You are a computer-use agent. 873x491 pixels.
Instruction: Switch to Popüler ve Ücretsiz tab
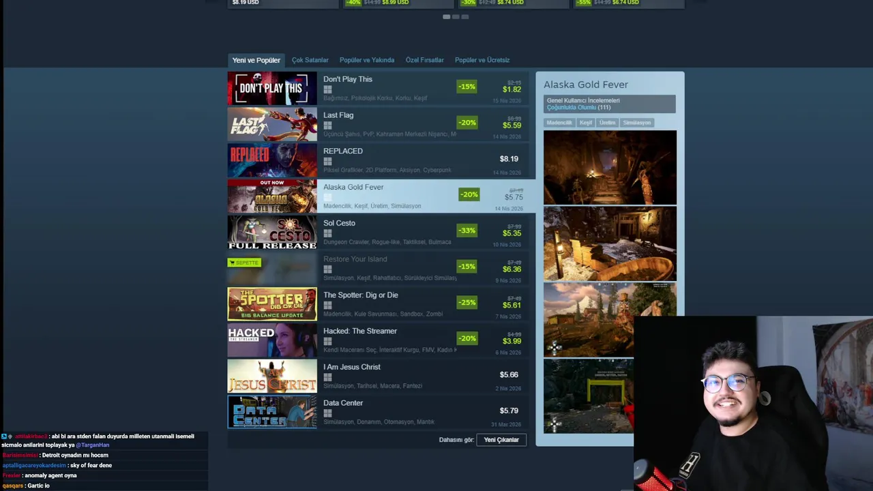482,60
